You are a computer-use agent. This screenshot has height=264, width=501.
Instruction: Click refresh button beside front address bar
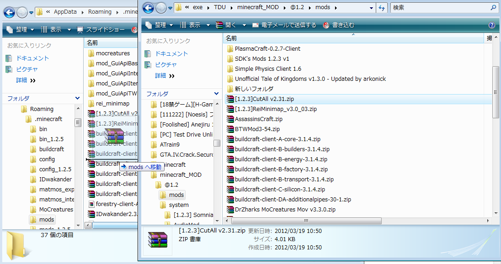[x=382, y=8]
